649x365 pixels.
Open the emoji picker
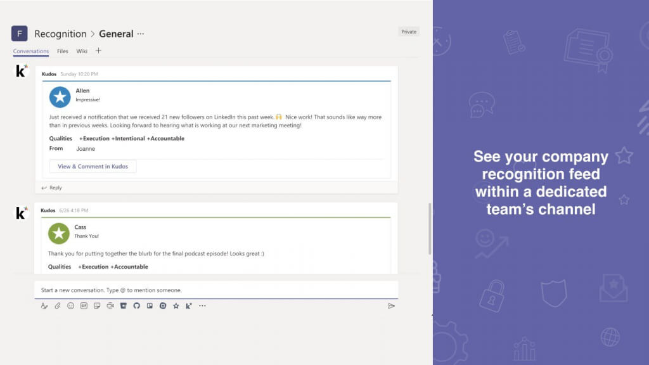[71, 306]
